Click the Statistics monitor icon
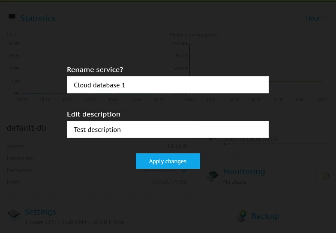Viewport: 336px width, 233px height. [x=12, y=17]
